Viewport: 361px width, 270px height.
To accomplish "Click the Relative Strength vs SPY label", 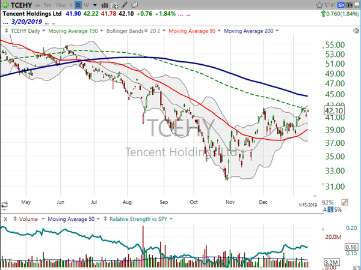I will point(138,219).
